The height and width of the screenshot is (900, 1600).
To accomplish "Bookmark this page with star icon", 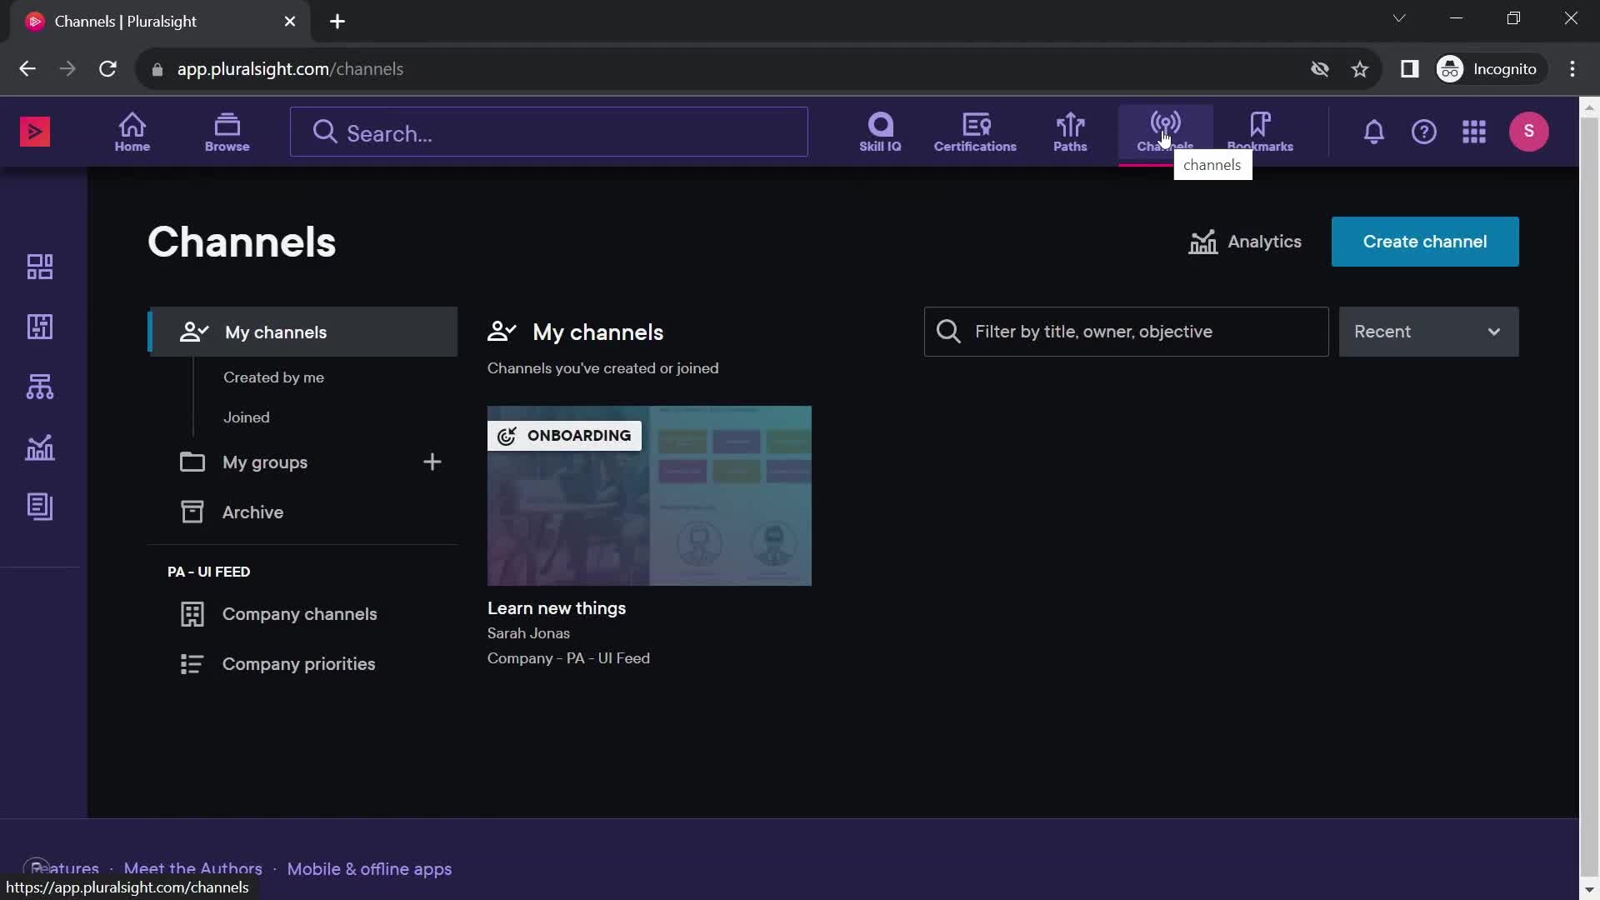I will [1360, 69].
